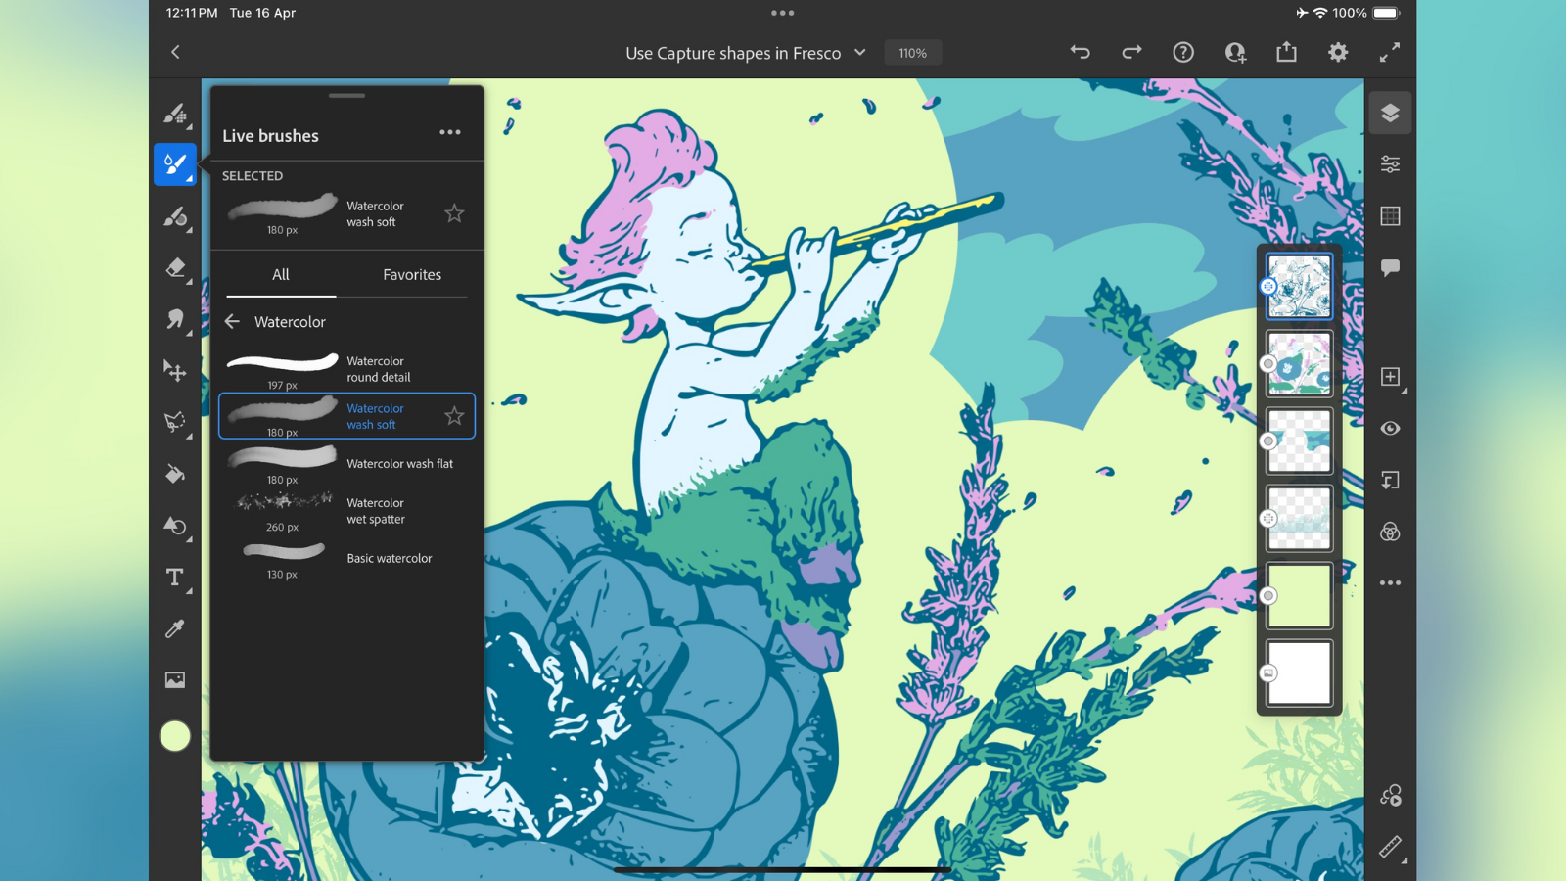Screen dimensions: 1566x881
Task: Toggle the star on highlighted Watercolor wash soft
Action: point(454,416)
